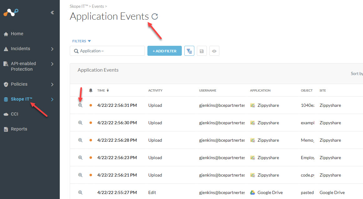This screenshot has height=199, width=363.
Task: Sort events by the TIME column arrows
Action: tap(108, 90)
